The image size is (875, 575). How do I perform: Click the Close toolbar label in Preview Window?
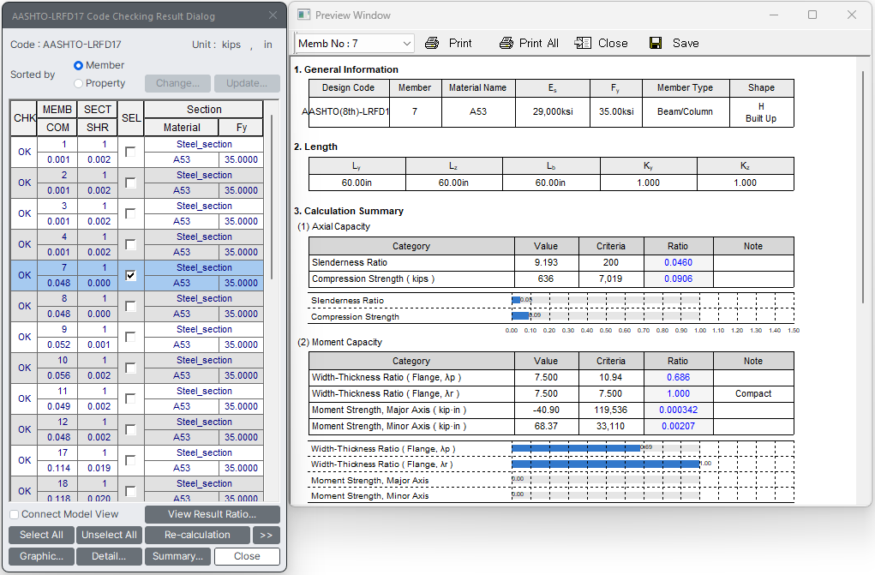[613, 43]
